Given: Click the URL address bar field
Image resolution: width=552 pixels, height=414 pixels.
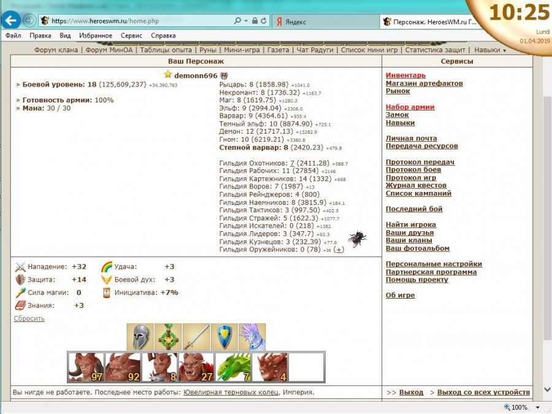Looking at the screenshot, I should pyautogui.click(x=138, y=21).
